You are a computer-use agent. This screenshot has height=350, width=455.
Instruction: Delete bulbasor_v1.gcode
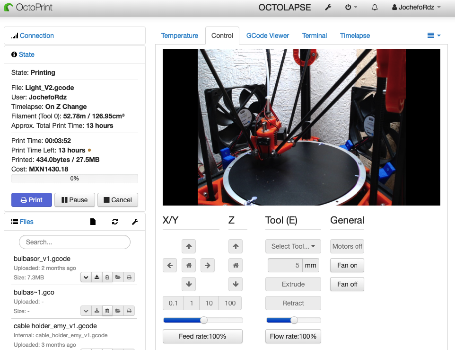107,278
